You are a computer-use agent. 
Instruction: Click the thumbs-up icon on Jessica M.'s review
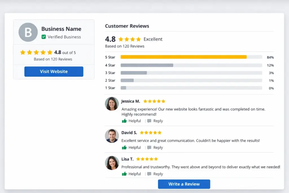pyautogui.click(x=124, y=121)
